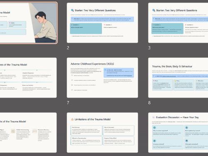
Task: Click the slide number label '7'
Action: click(68, 103)
